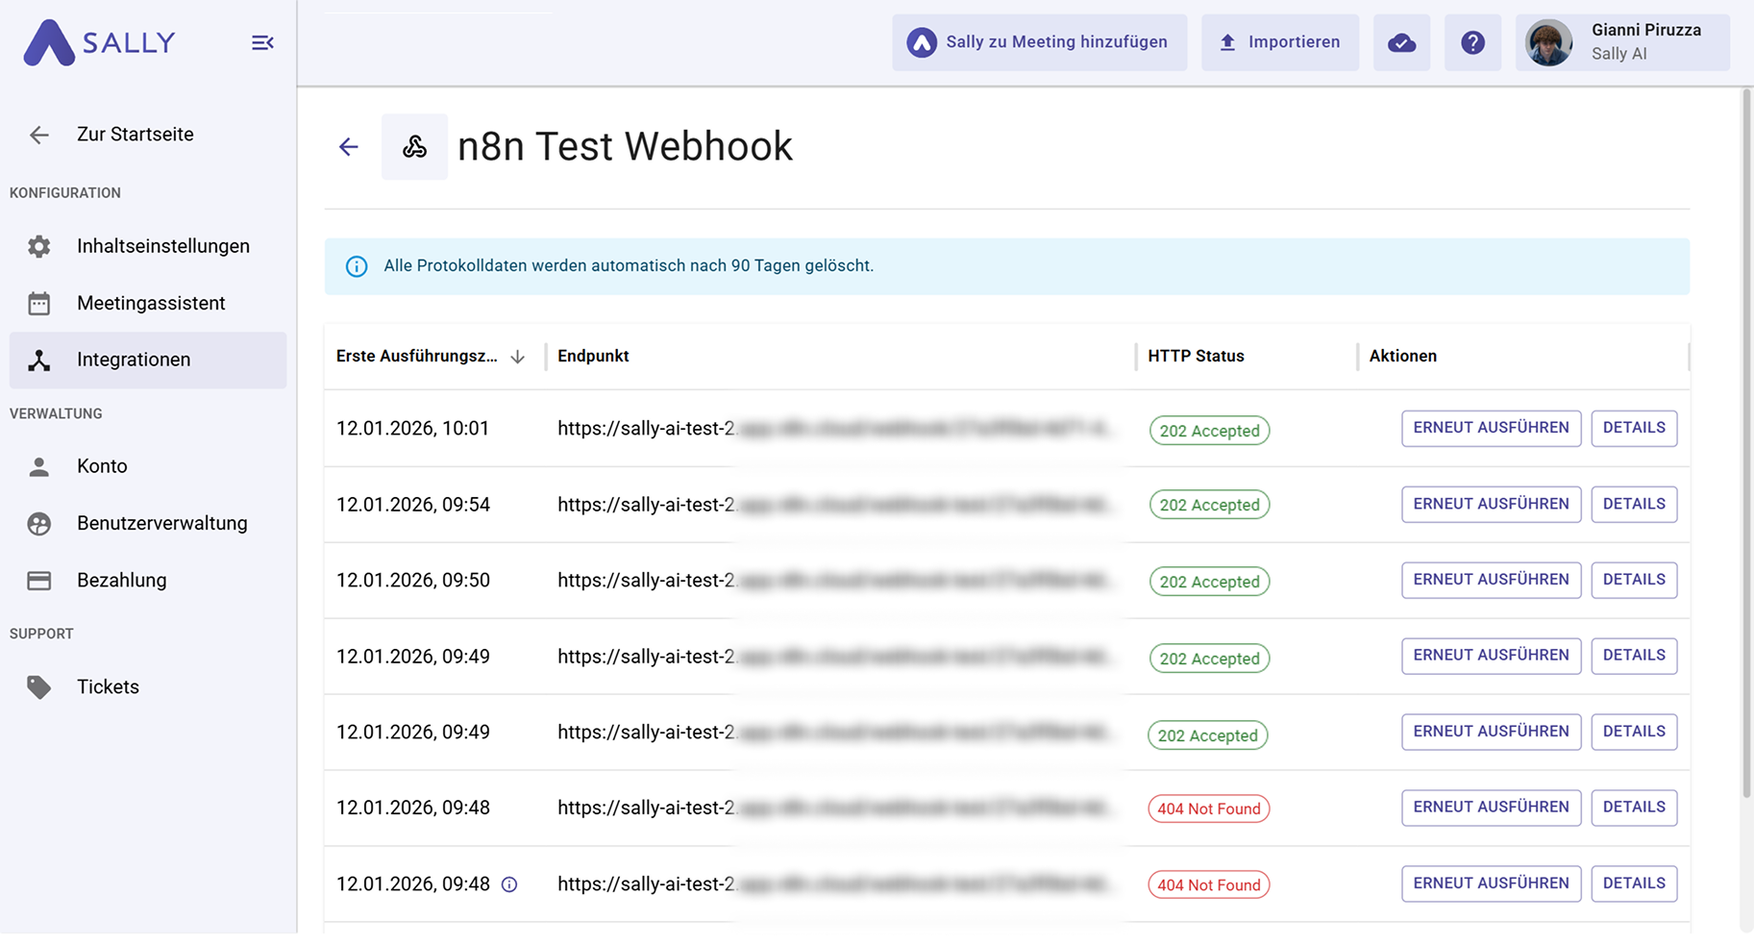1754x946 pixels.
Task: Sort by Erste Ausführungszeit arrow
Action: (x=518, y=357)
